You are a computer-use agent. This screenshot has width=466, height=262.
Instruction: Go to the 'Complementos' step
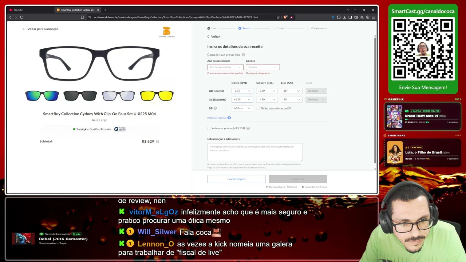click(x=317, y=28)
